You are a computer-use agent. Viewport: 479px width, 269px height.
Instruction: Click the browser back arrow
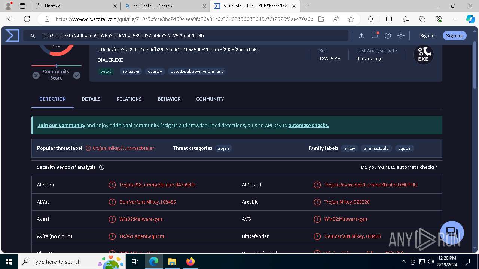(10, 19)
